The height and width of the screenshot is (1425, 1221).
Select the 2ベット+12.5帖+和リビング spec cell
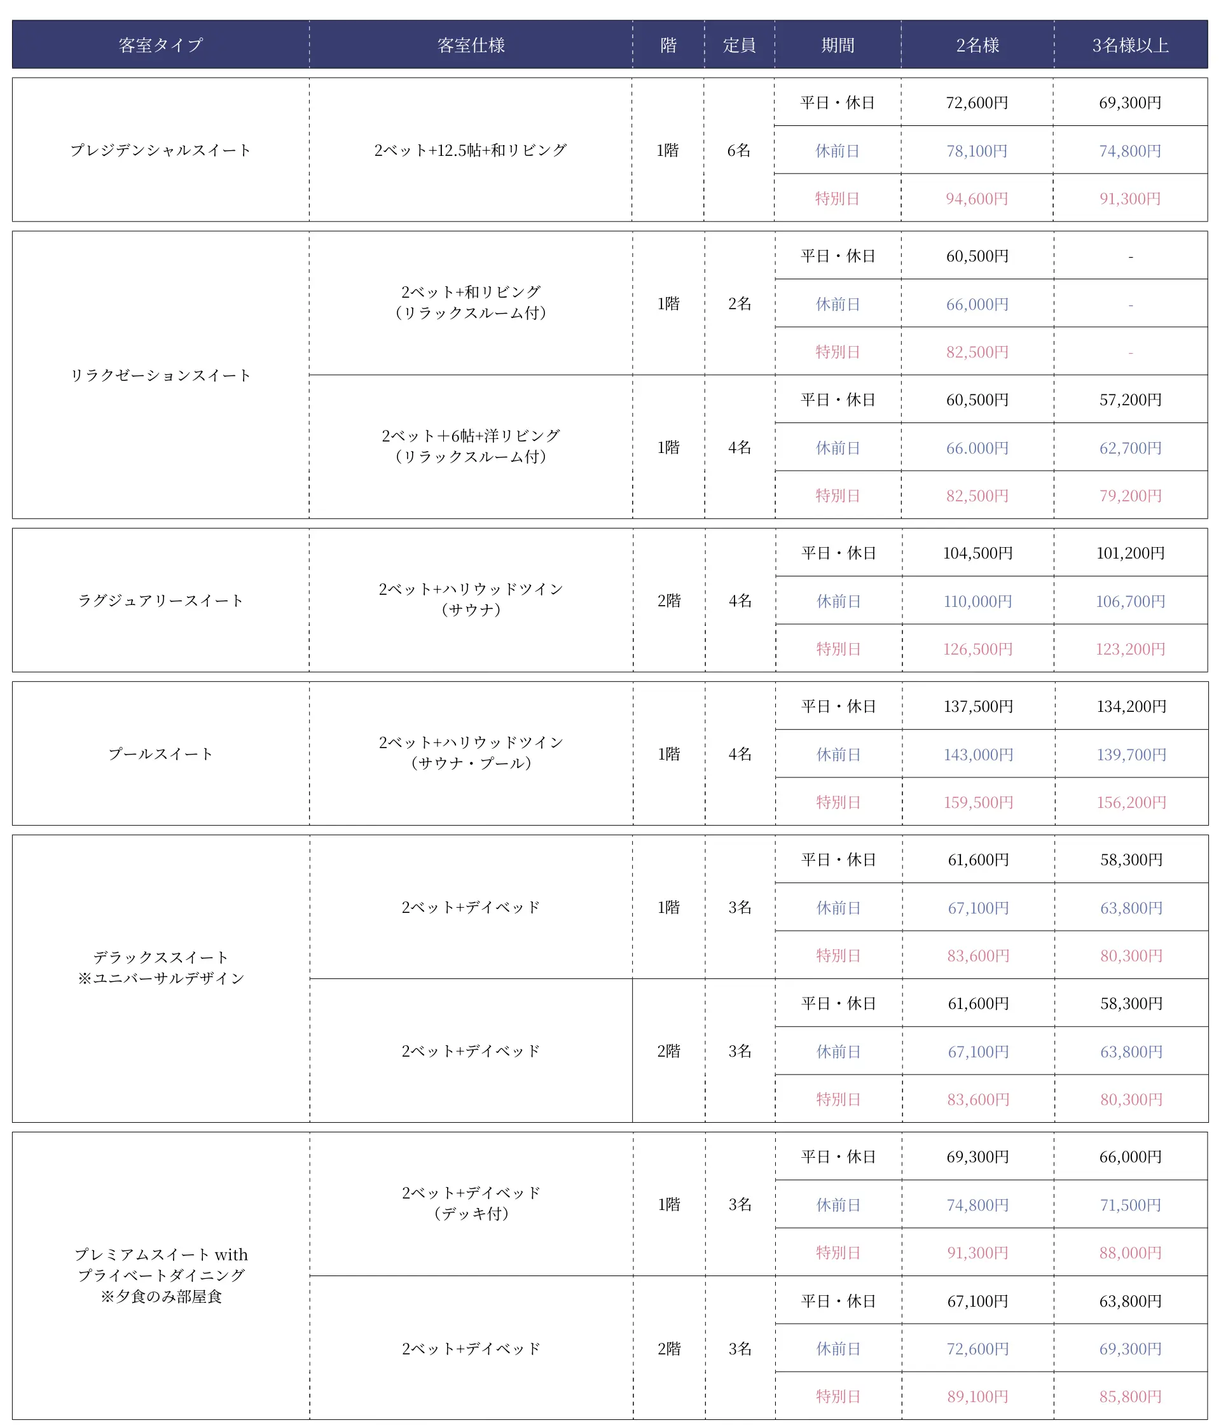click(x=471, y=150)
